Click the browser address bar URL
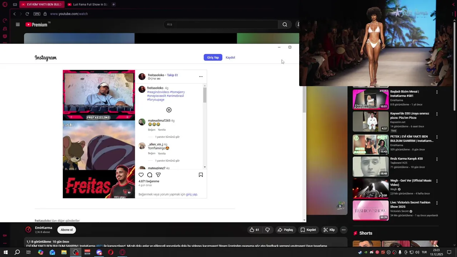 pos(69,14)
